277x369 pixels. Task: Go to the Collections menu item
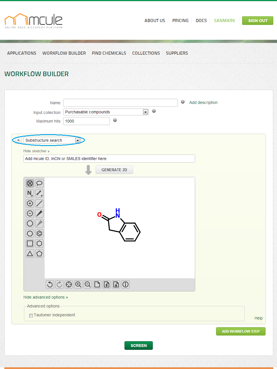pos(146,53)
